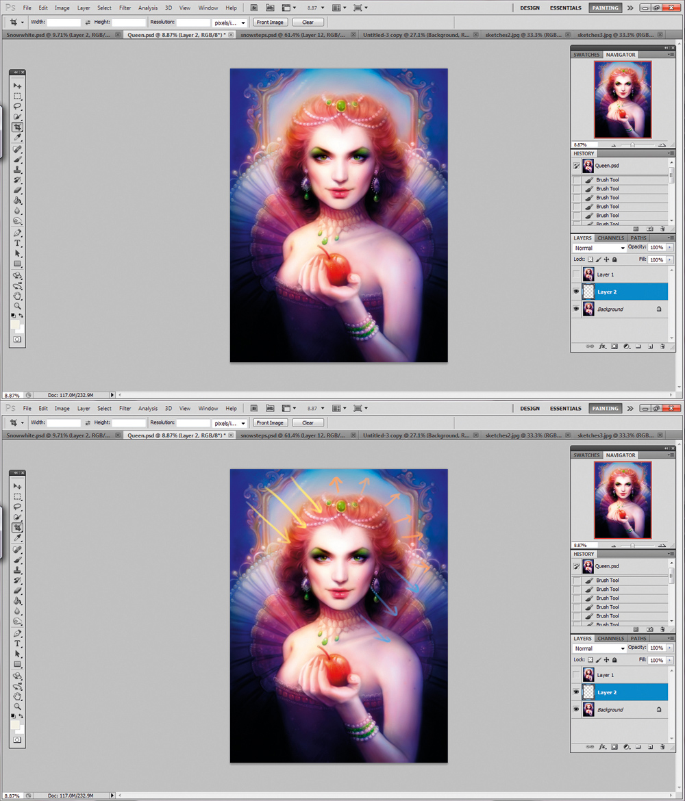Screen dimensions: 685x801
Task: Select Path Selection tool in lower toolbox
Action: 17,654
